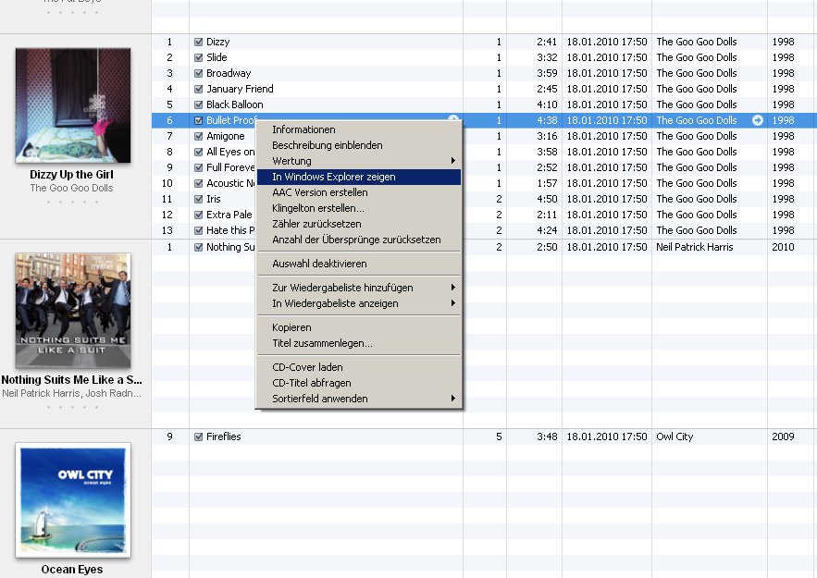The image size is (817, 578).
Task: Open the Owl City Ocean Eyes cover
Action: pyautogui.click(x=73, y=500)
